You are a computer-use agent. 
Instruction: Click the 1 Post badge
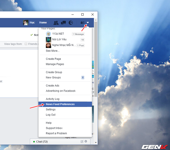(80, 45)
